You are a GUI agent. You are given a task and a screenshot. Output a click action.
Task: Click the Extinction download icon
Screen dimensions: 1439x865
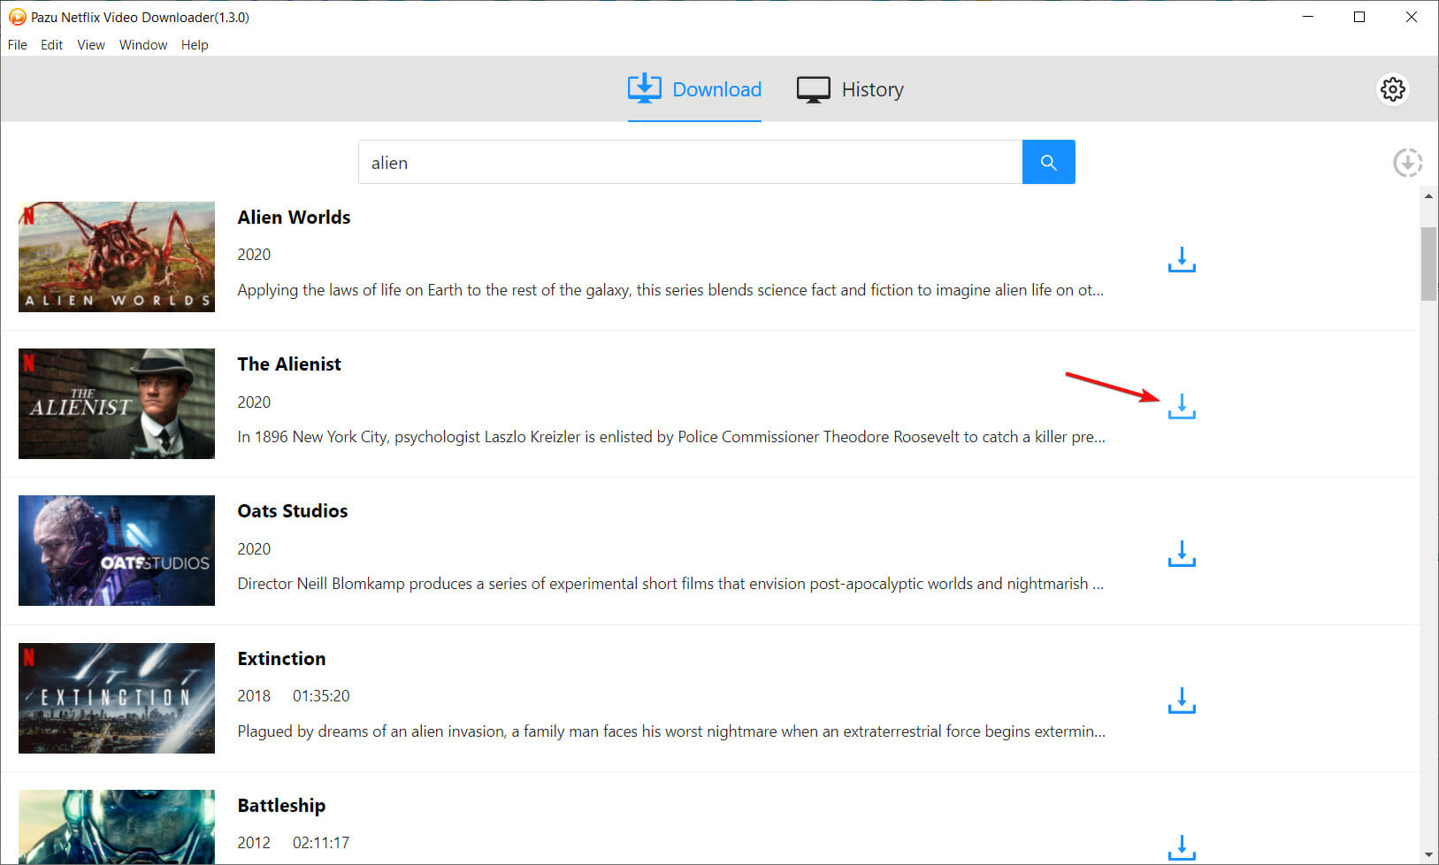(1182, 700)
